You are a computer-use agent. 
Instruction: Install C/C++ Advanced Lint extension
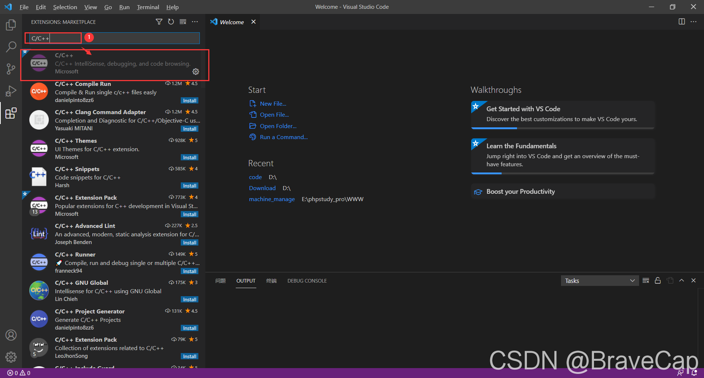click(190, 243)
